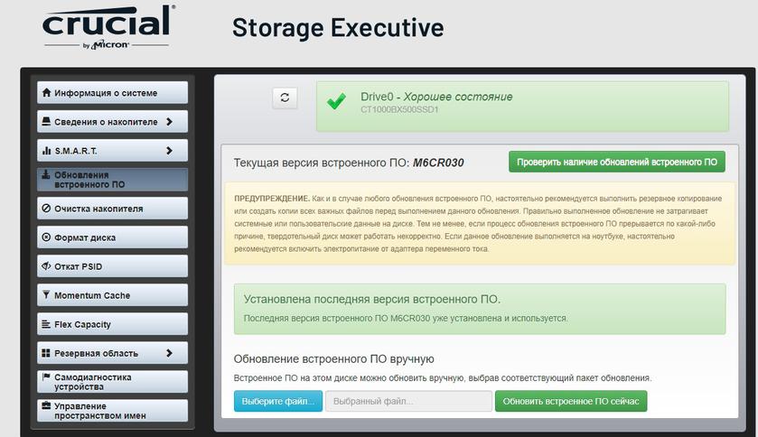Open Управление пространством имен
758x437 pixels.
(112, 411)
